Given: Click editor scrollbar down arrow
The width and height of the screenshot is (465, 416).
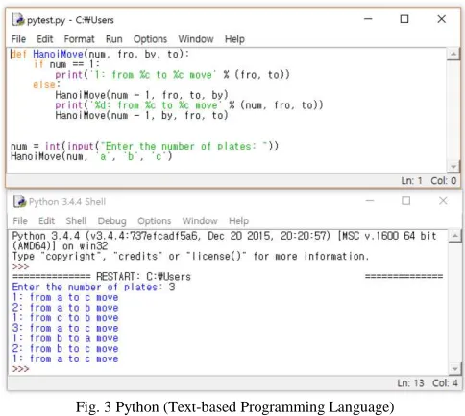Looking at the screenshot, I should (453, 167).
